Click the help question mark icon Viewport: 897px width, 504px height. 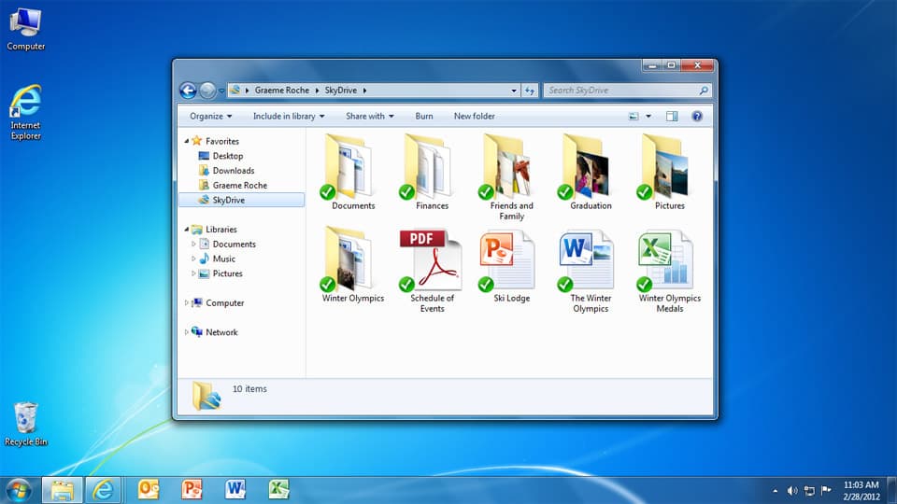(696, 117)
